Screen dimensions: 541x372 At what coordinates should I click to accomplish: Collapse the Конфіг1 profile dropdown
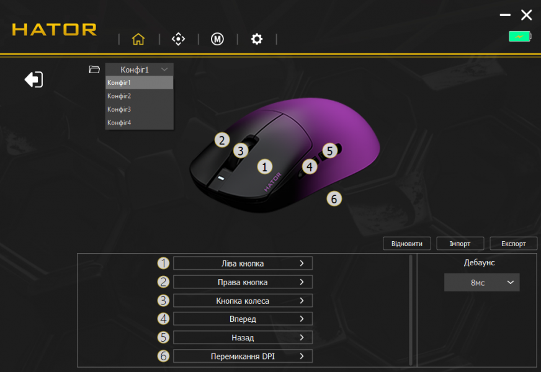click(x=139, y=69)
